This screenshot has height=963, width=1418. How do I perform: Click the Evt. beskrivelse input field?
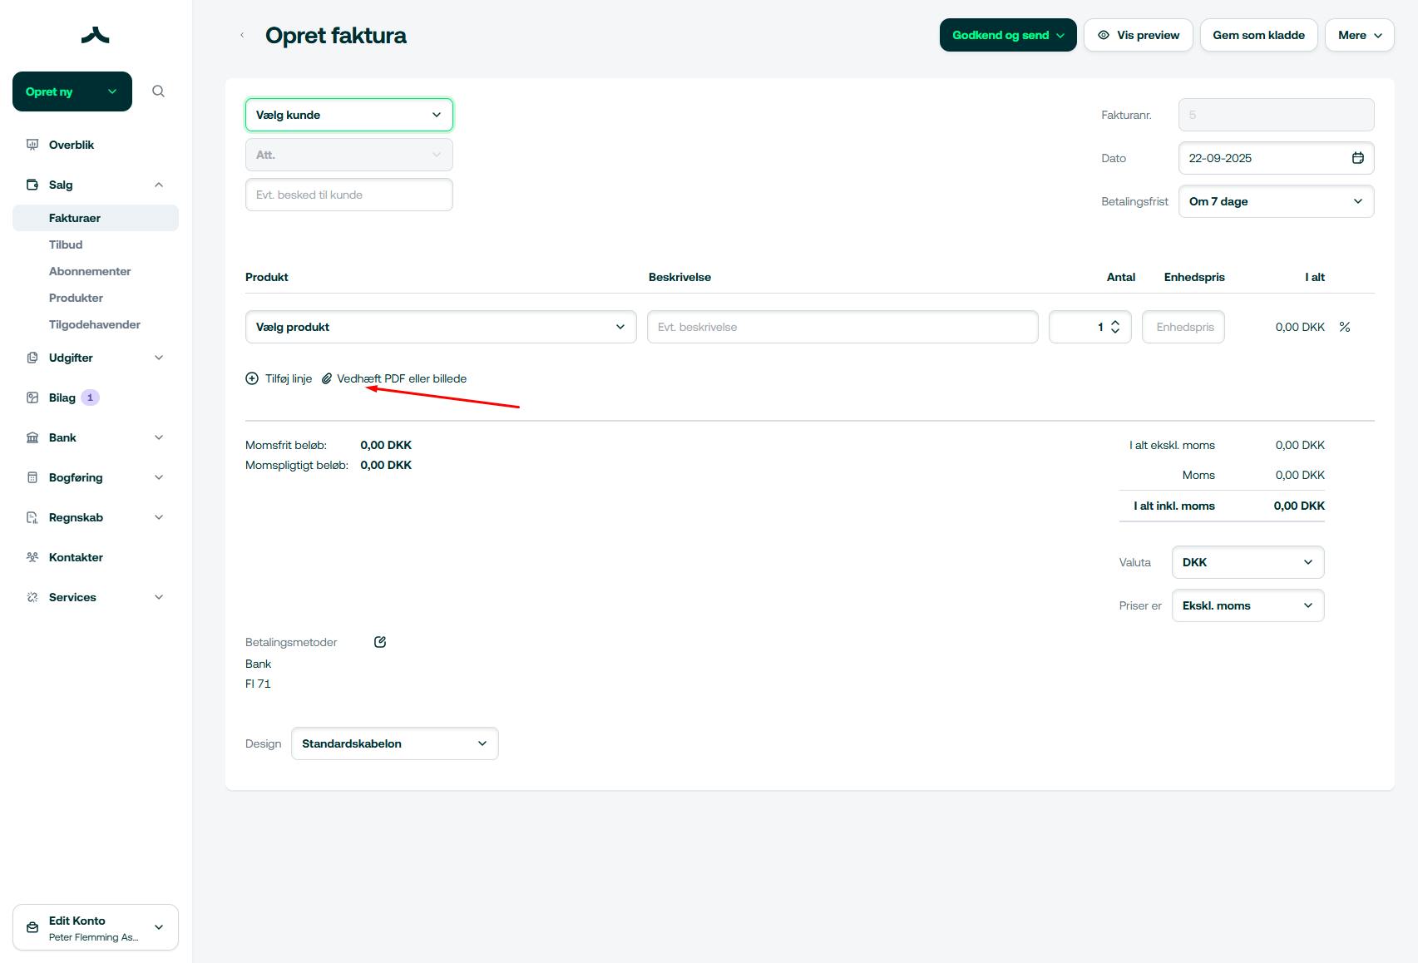[x=842, y=327]
